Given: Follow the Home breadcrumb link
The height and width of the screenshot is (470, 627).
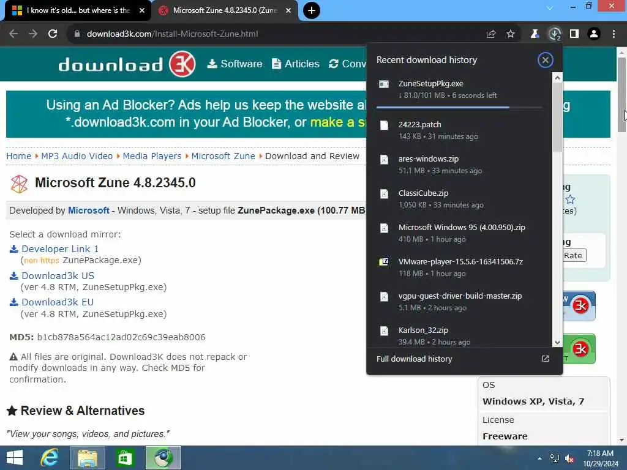Looking at the screenshot, I should point(19,156).
